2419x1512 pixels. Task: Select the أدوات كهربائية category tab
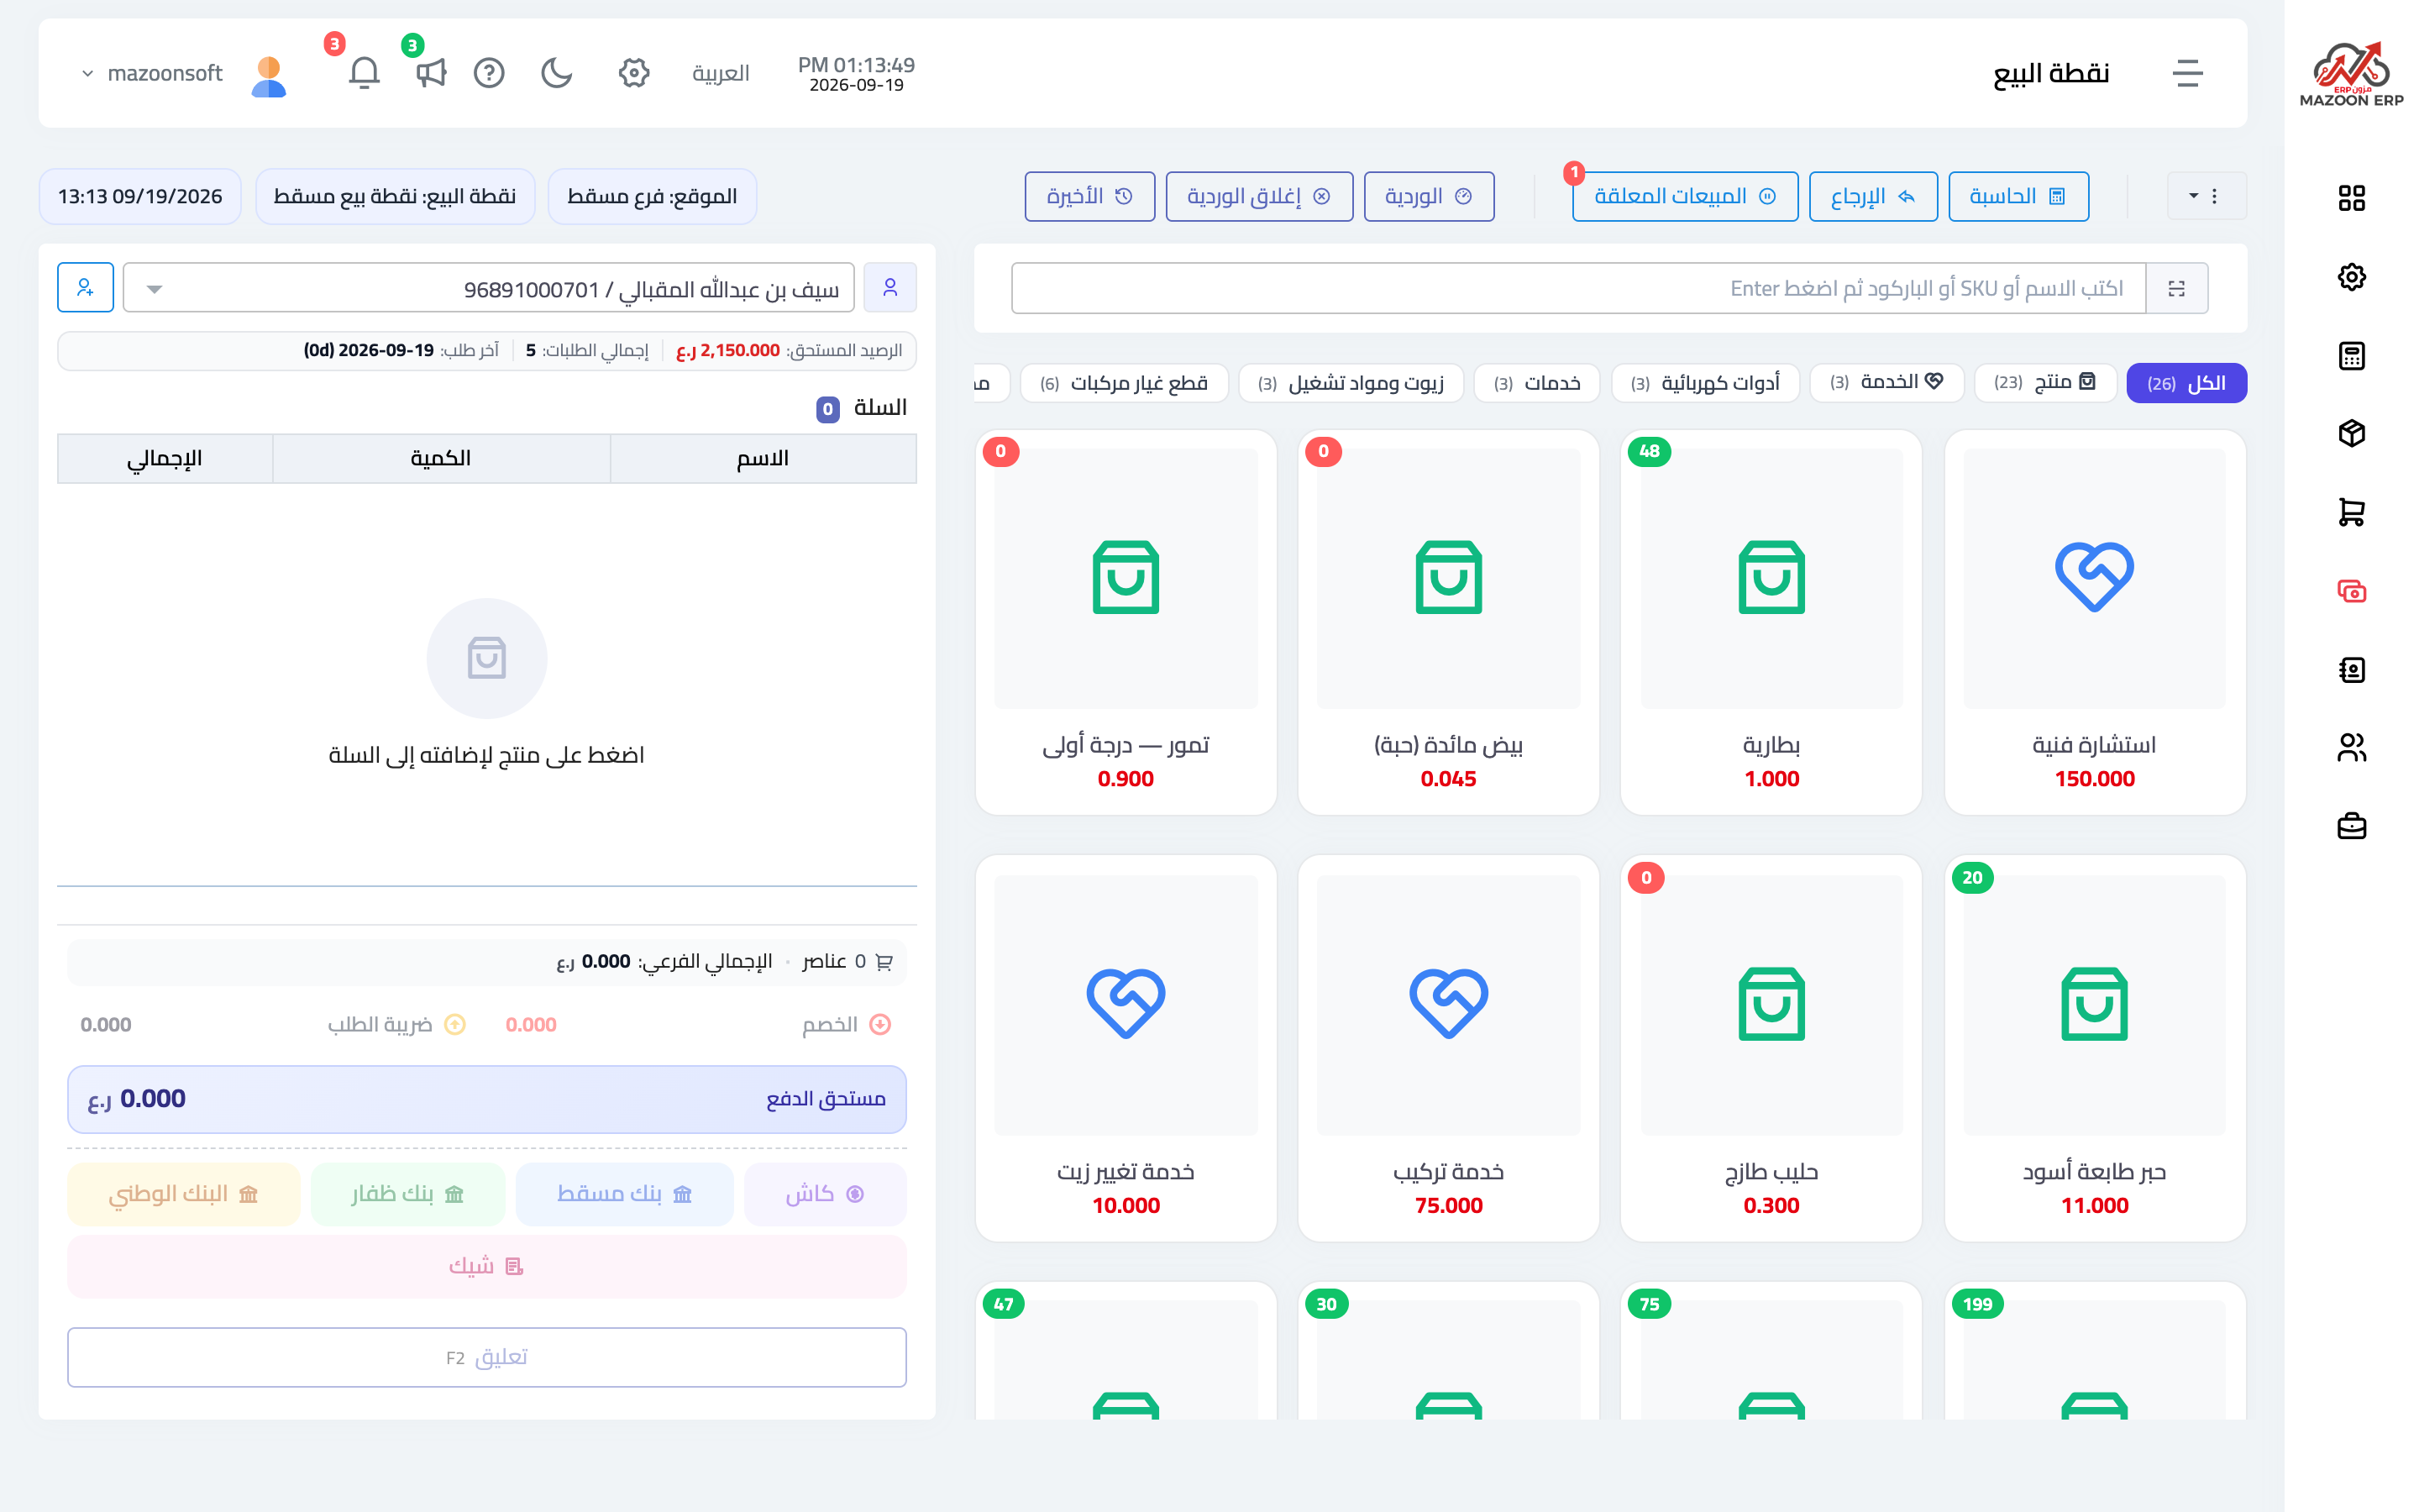point(1704,383)
